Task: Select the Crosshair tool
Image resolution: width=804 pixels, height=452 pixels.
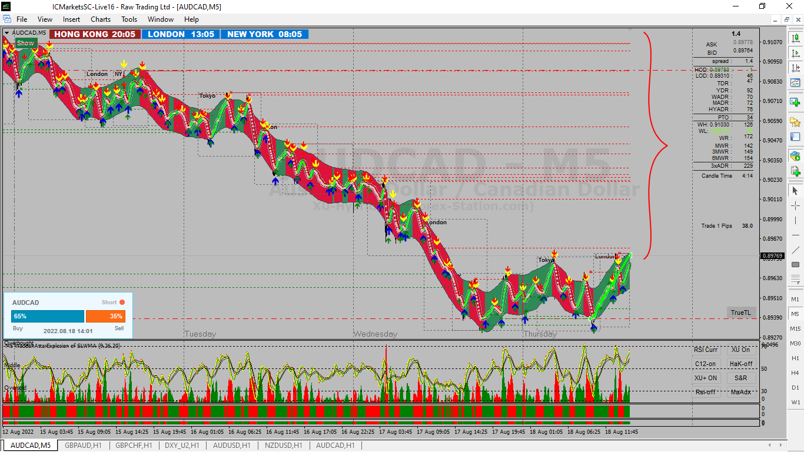Action: click(795, 205)
